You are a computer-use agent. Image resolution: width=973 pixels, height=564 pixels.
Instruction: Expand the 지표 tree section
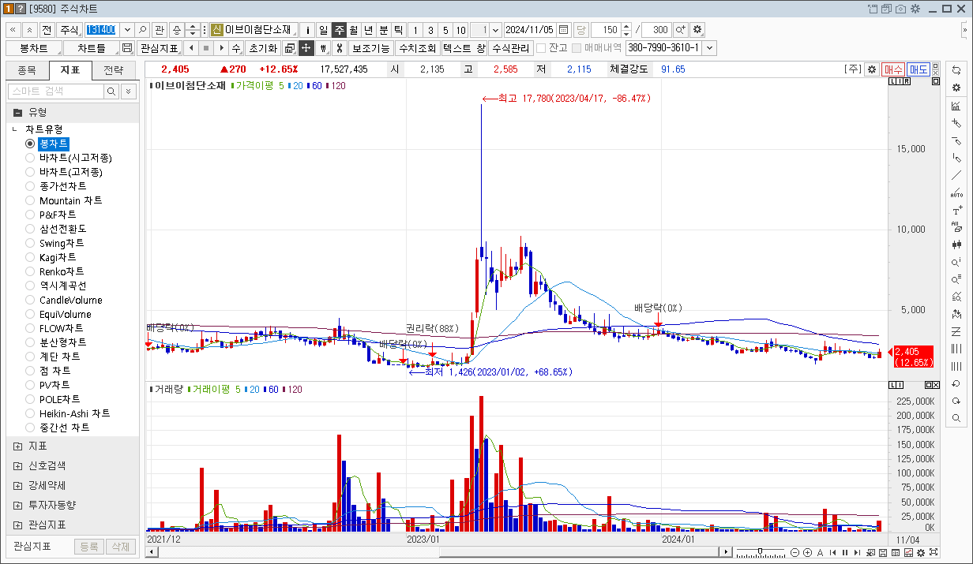tap(18, 446)
